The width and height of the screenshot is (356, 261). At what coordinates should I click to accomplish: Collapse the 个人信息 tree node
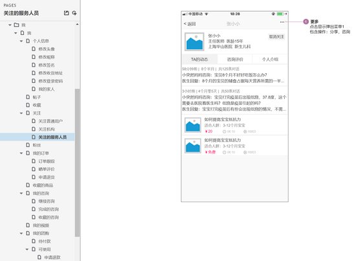(x=21, y=41)
